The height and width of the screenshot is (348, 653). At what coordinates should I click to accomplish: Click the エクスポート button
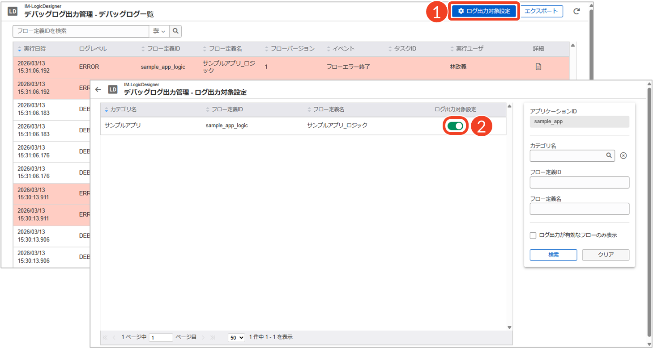click(541, 11)
